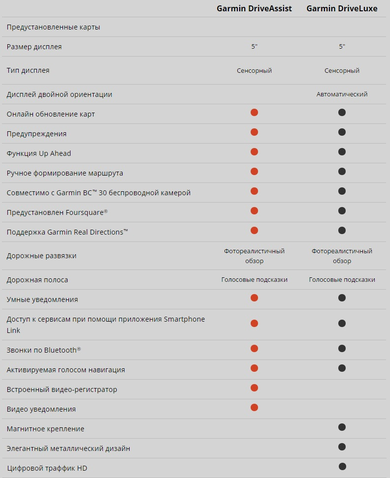Click DriveAssist dot for Активируемая голосом навигация

(254, 368)
